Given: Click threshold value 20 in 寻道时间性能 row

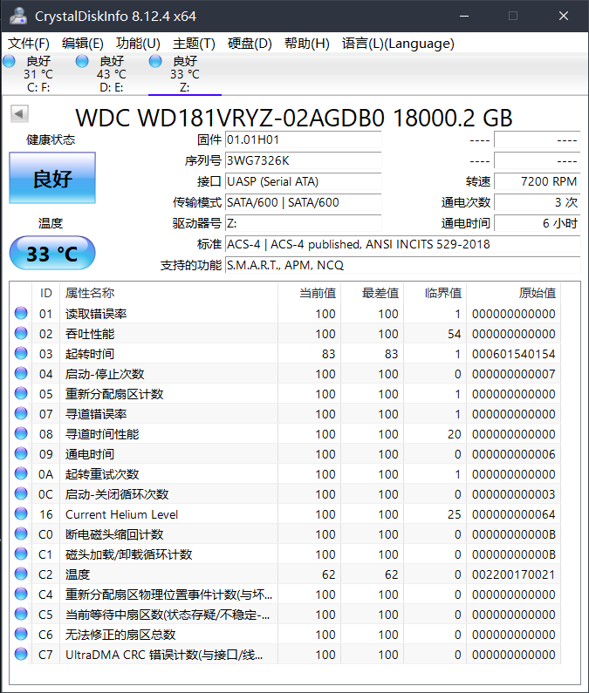Looking at the screenshot, I should [454, 434].
